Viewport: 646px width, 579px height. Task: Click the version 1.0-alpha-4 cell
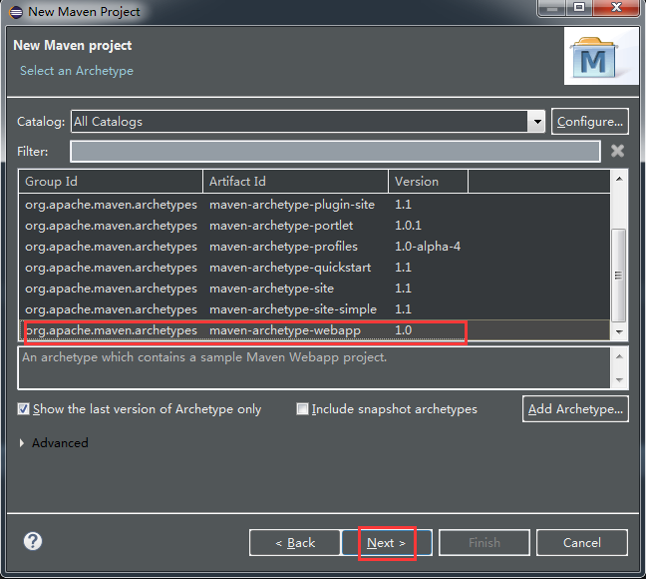coord(428,247)
